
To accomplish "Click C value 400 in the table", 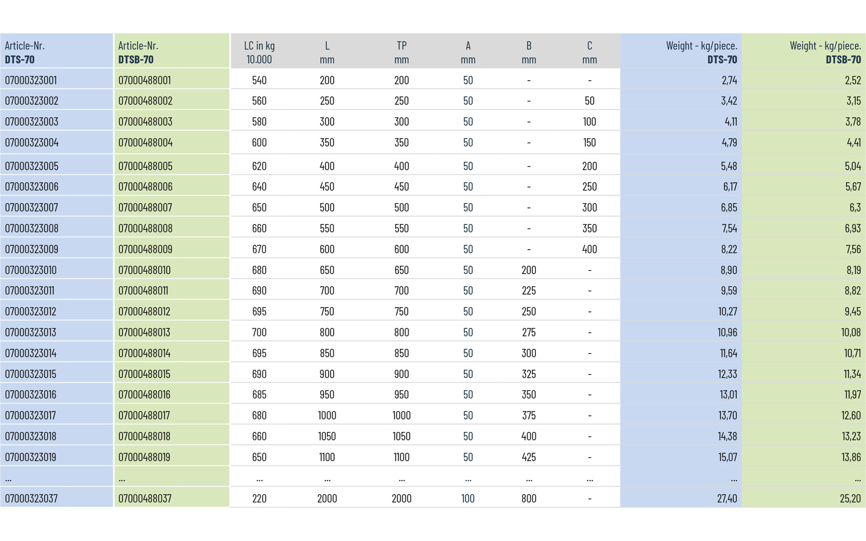I will [589, 249].
